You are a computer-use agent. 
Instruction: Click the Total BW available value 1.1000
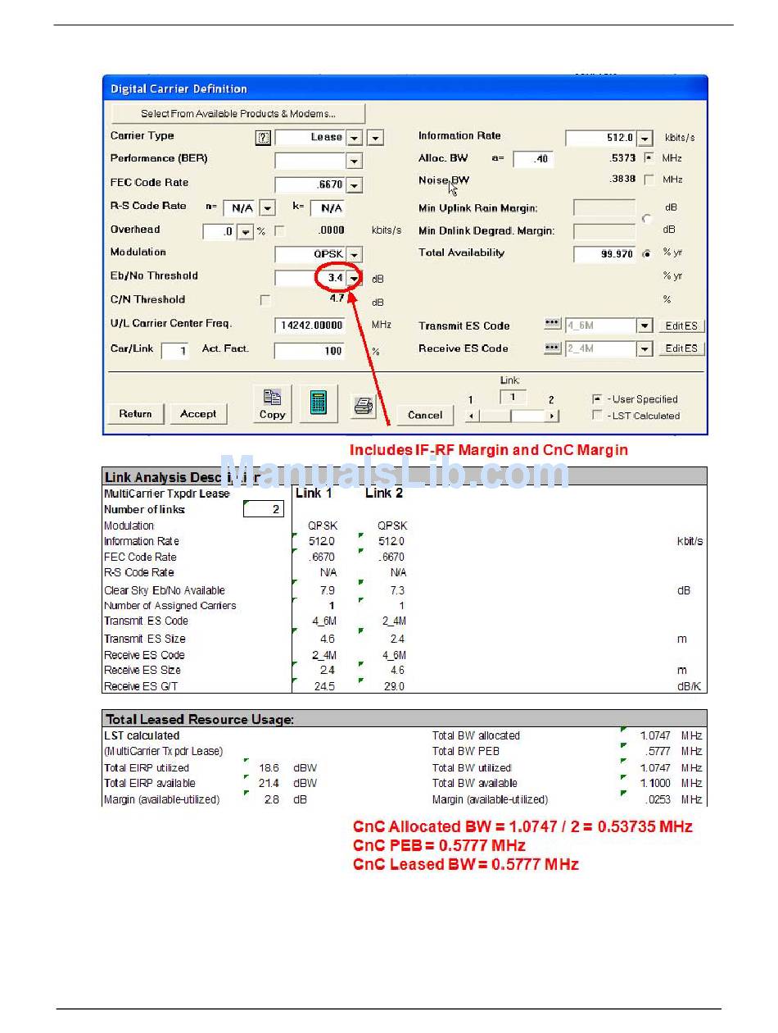pyautogui.click(x=655, y=783)
